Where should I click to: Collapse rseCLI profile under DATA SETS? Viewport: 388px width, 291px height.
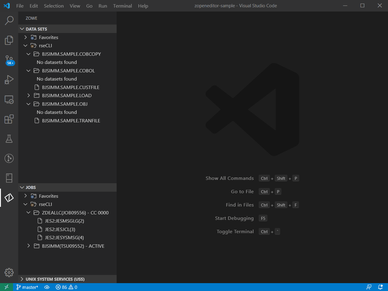[25, 46]
